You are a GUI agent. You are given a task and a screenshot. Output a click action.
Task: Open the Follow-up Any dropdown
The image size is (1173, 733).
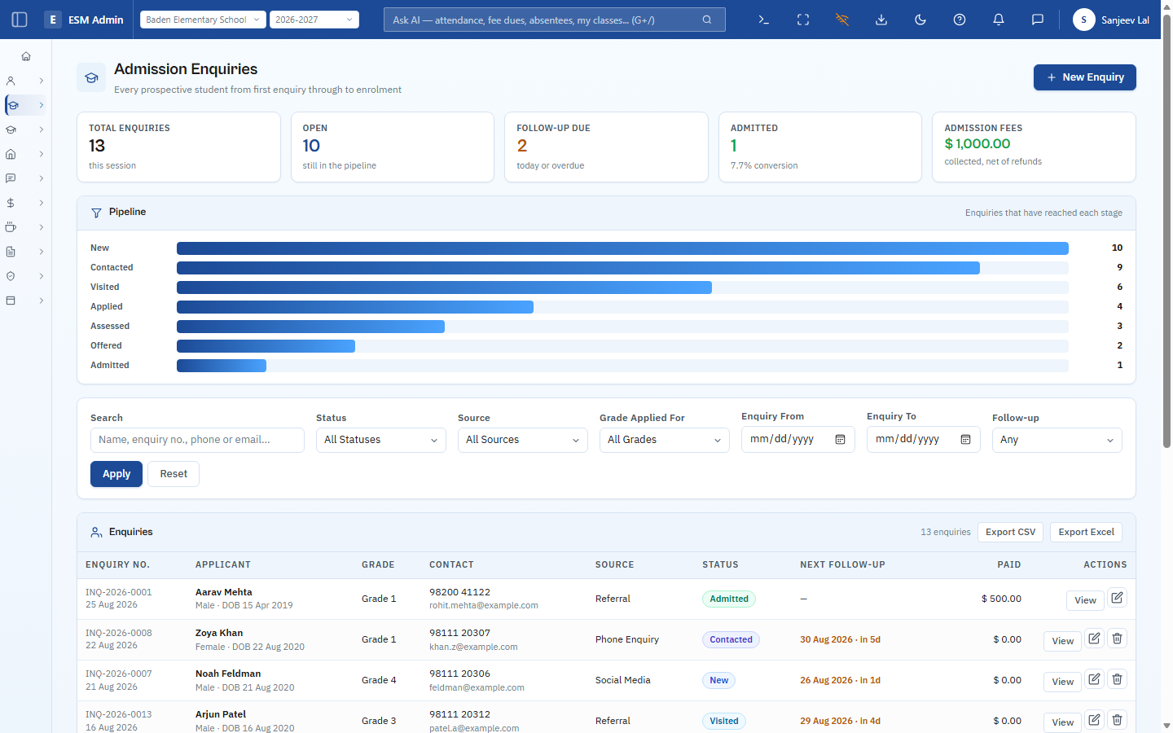click(1057, 440)
